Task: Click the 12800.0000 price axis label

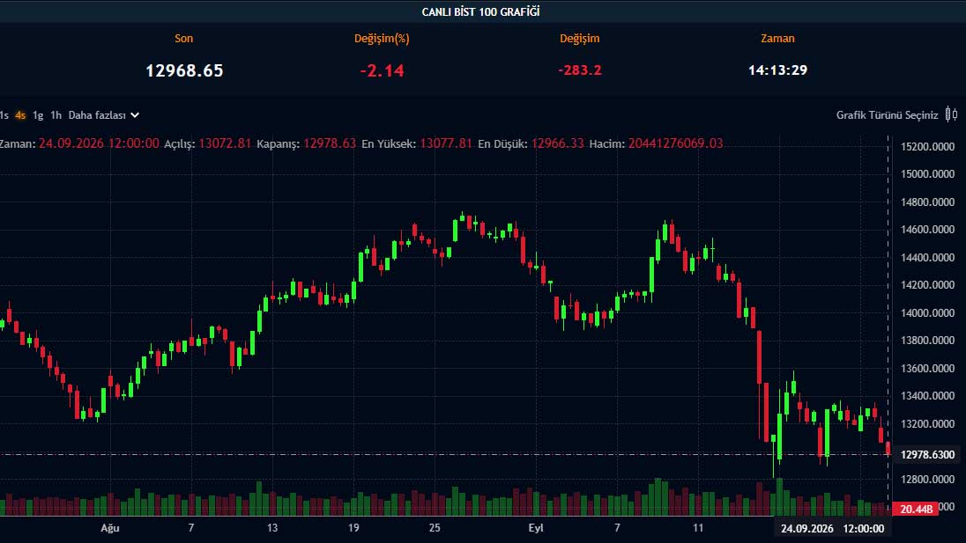Action: click(927, 479)
